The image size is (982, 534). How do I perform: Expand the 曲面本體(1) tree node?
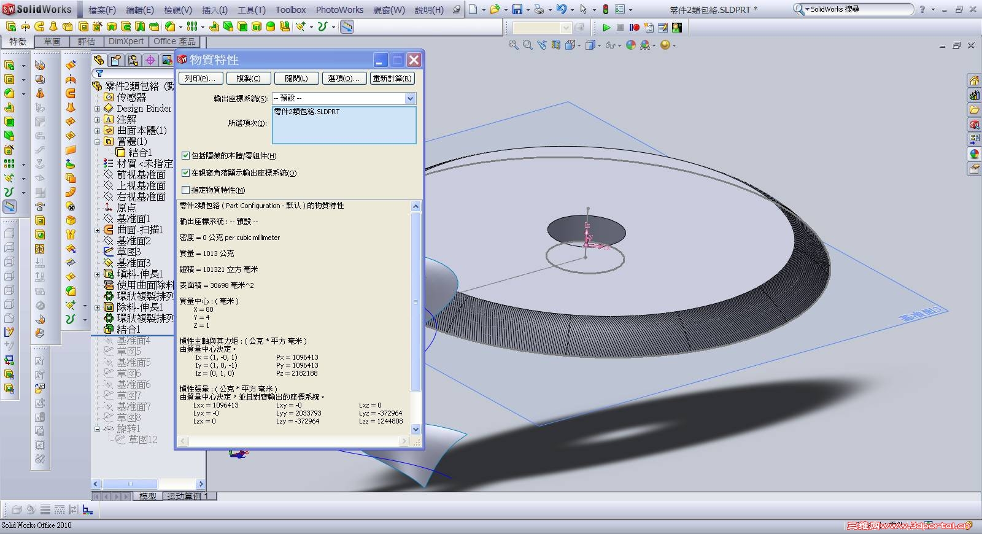97,131
